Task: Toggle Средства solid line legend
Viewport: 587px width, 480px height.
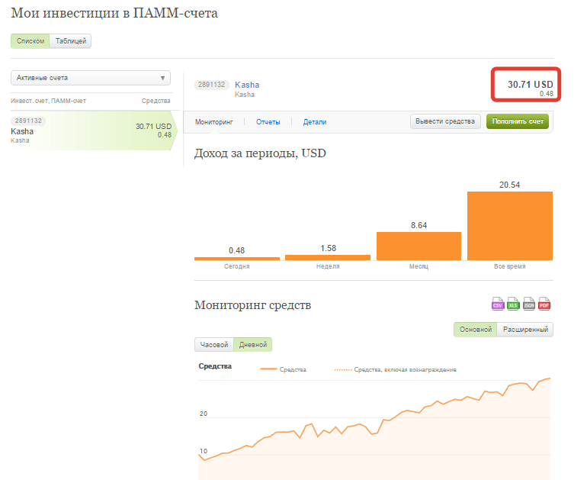Action: (x=284, y=369)
